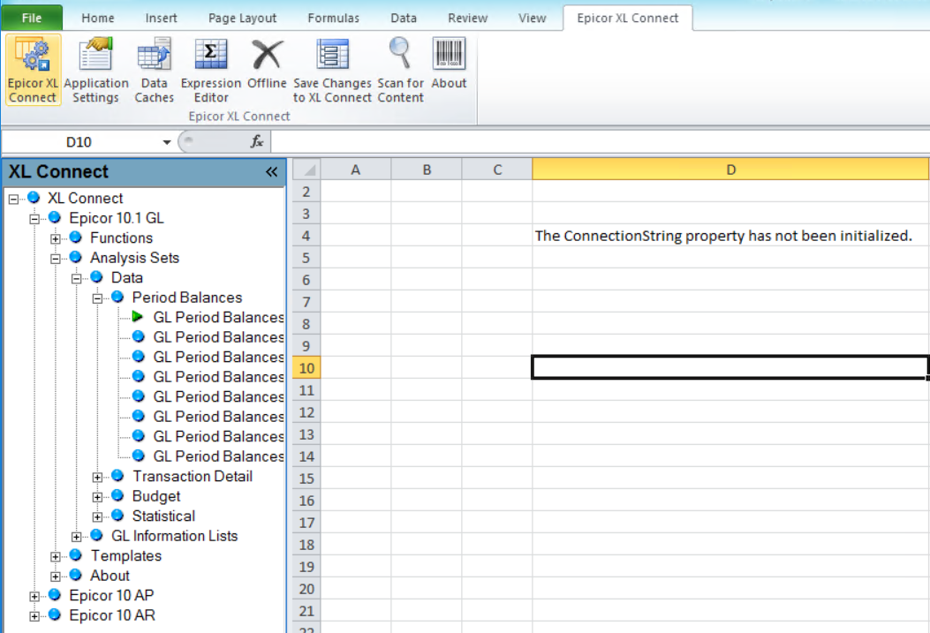
Task: Click Save Changes to XL Connect
Action: pos(332,70)
